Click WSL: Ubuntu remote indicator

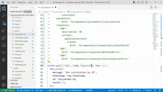(x=8, y=90)
